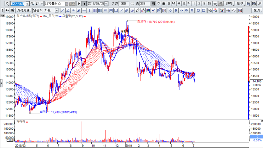263x148 pixels.
Task: Click the back arrow playback button
Action: tap(84, 4)
